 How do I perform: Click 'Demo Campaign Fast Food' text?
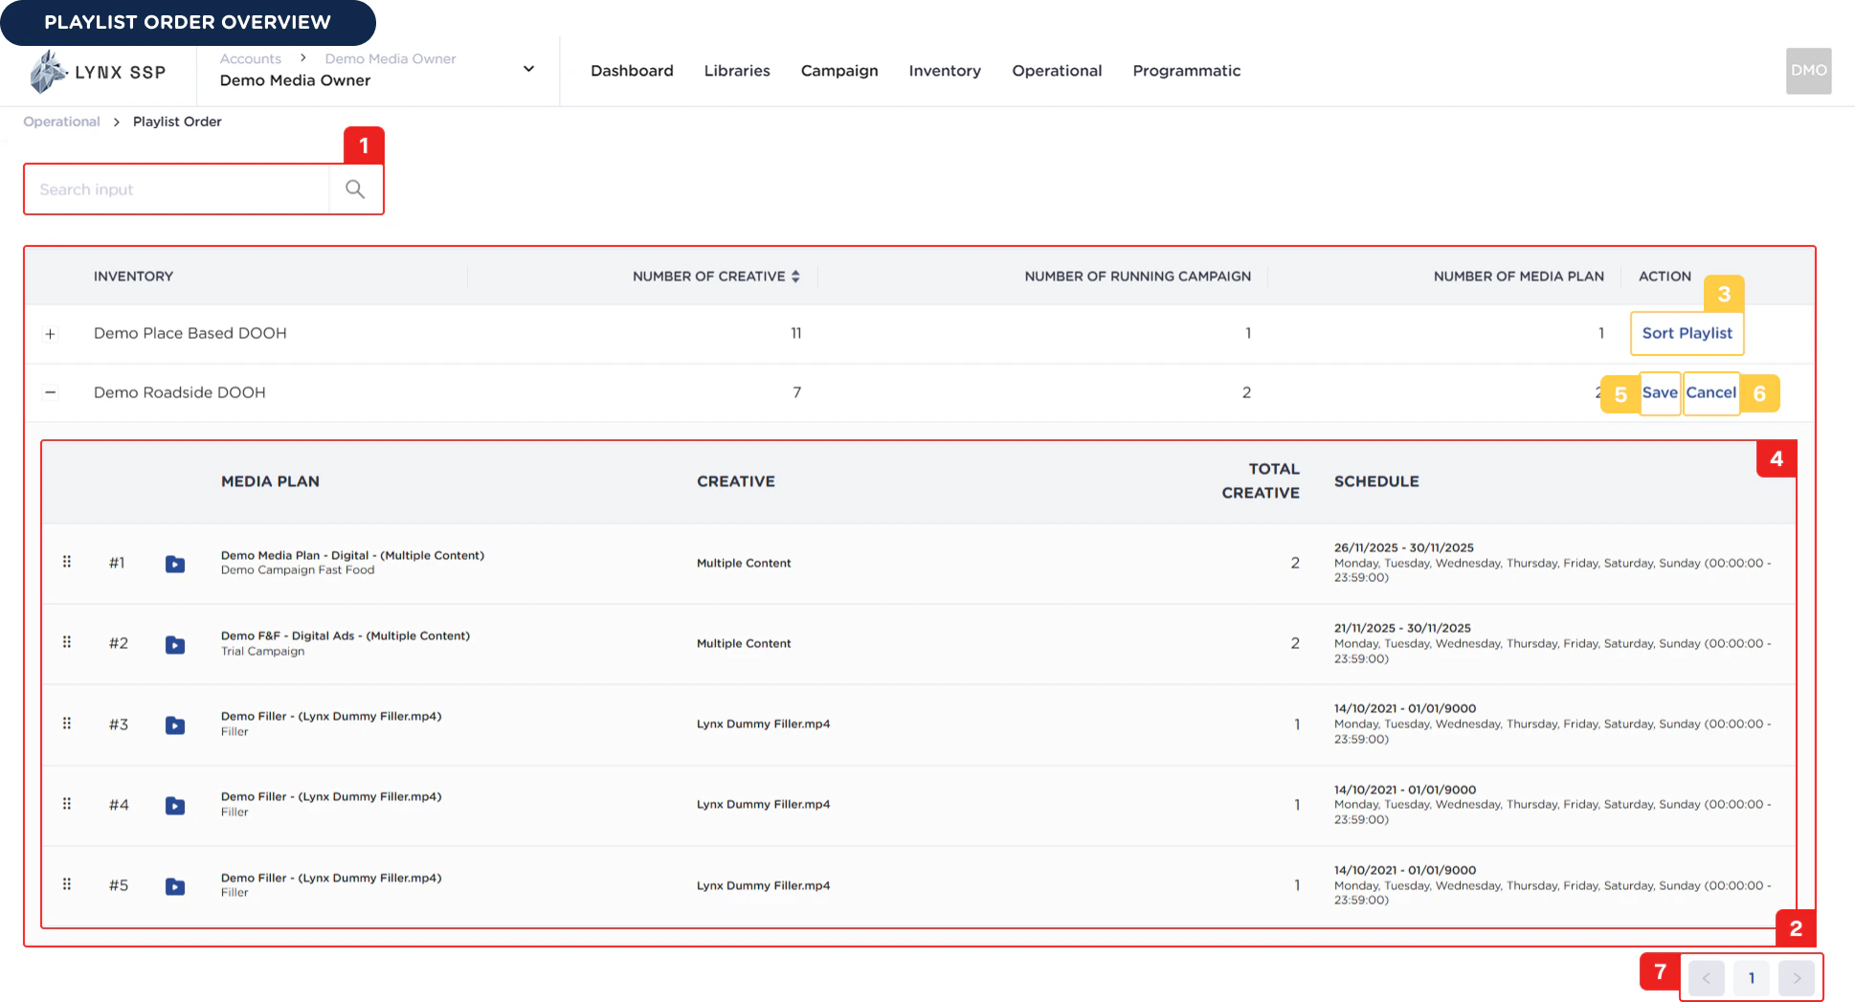tap(298, 570)
